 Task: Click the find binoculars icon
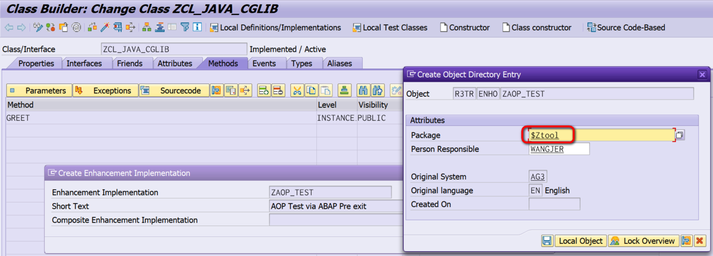point(363,90)
